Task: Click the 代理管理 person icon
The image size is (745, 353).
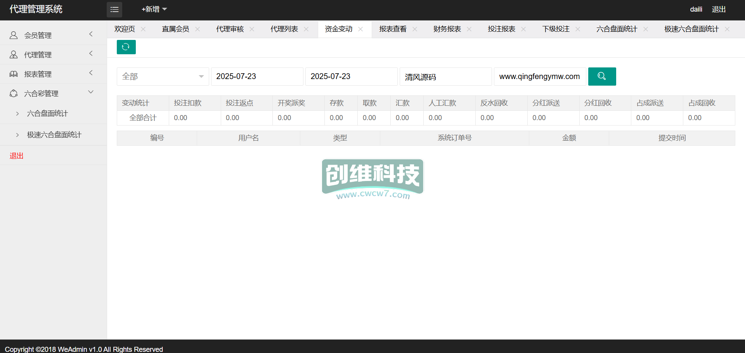Action: pos(14,55)
